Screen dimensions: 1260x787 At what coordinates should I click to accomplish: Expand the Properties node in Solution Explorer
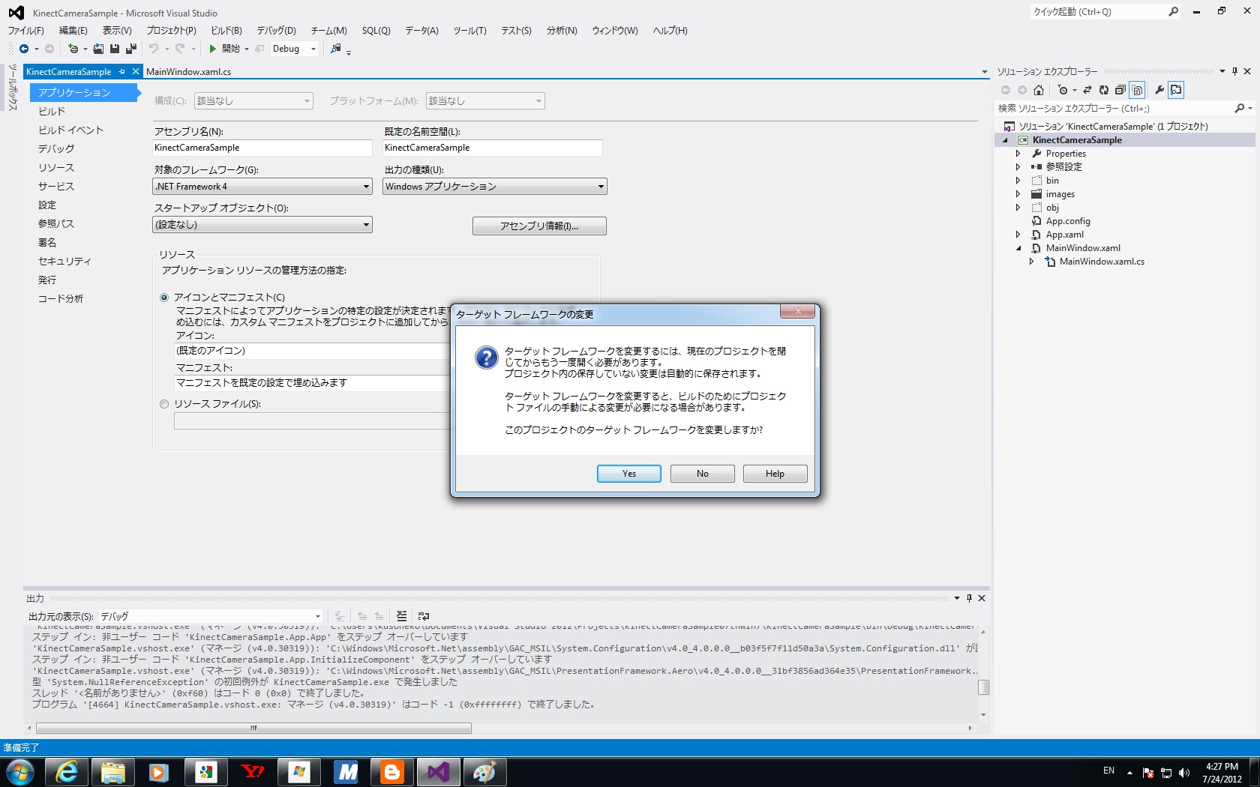click(1018, 154)
